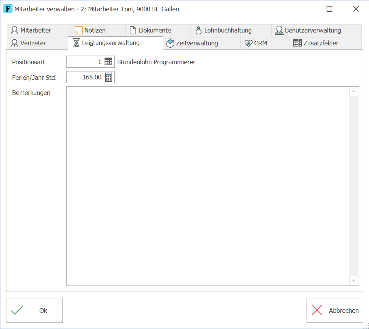Click the Stundenlohn Programmierer text

point(156,62)
